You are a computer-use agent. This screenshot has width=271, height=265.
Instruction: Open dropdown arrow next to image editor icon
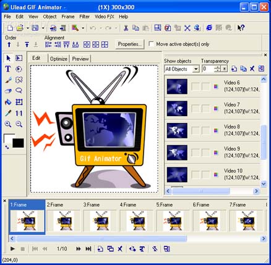83,28
